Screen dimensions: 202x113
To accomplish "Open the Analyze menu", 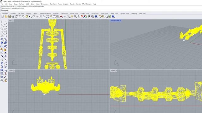I will coord(66,4).
